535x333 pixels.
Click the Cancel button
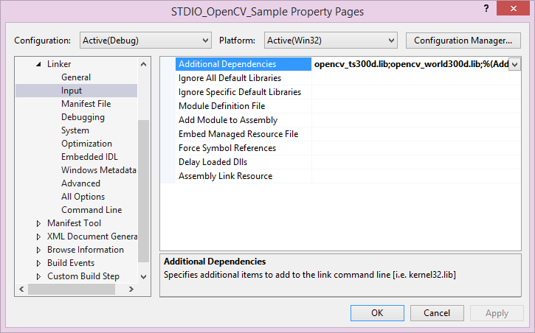[437, 313]
